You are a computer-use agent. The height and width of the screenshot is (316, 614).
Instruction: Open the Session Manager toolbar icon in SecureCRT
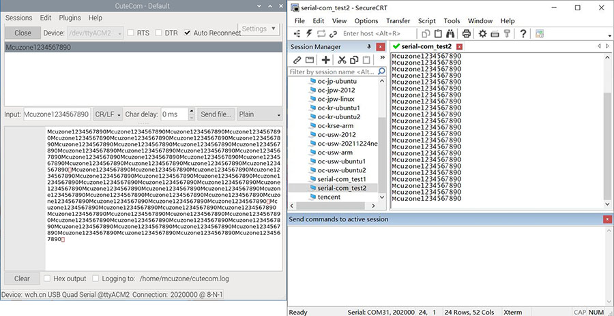[297, 33]
